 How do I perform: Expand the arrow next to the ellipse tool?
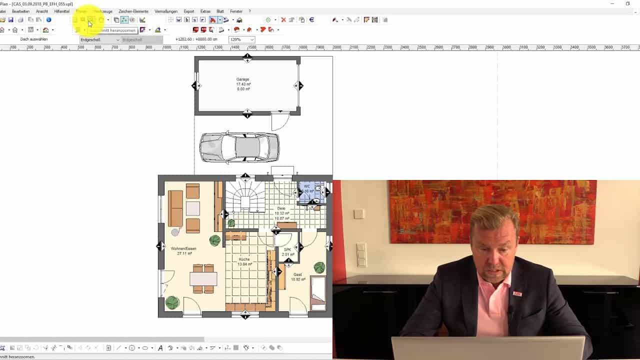point(152,348)
